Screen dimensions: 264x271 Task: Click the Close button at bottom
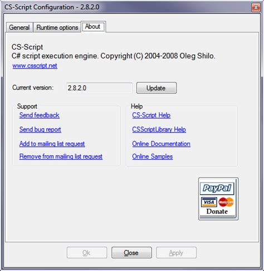coord(131,253)
